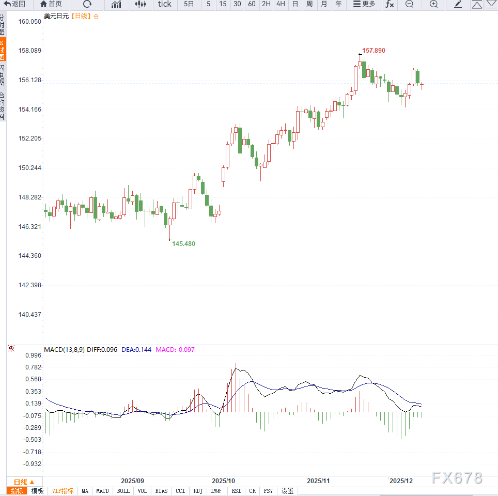Open the 日线 period selector dropdown
This screenshot has height=496, width=498.
coord(24,482)
